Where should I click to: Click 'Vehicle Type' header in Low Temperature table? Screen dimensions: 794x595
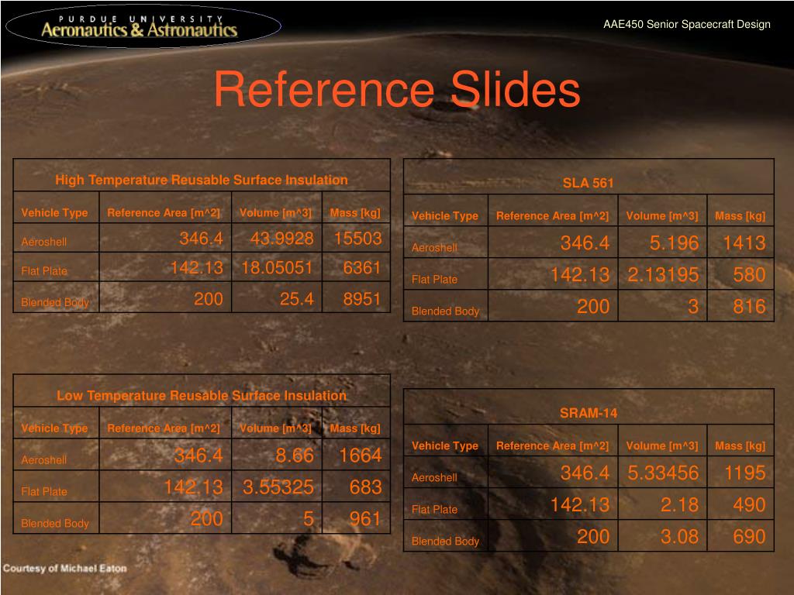(54, 428)
